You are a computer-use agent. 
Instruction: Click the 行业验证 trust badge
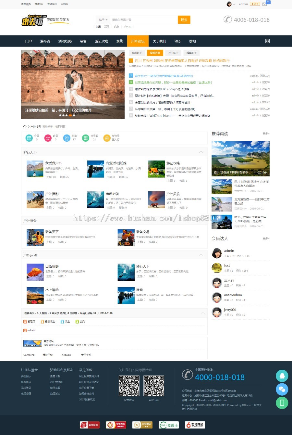tap(142, 425)
